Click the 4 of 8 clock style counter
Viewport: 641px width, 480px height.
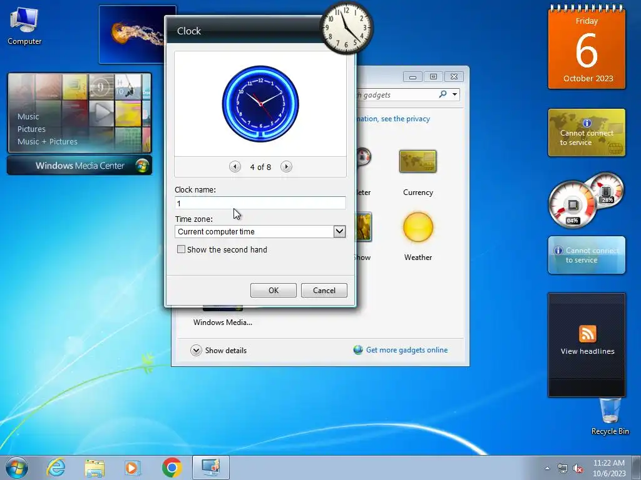pos(260,167)
